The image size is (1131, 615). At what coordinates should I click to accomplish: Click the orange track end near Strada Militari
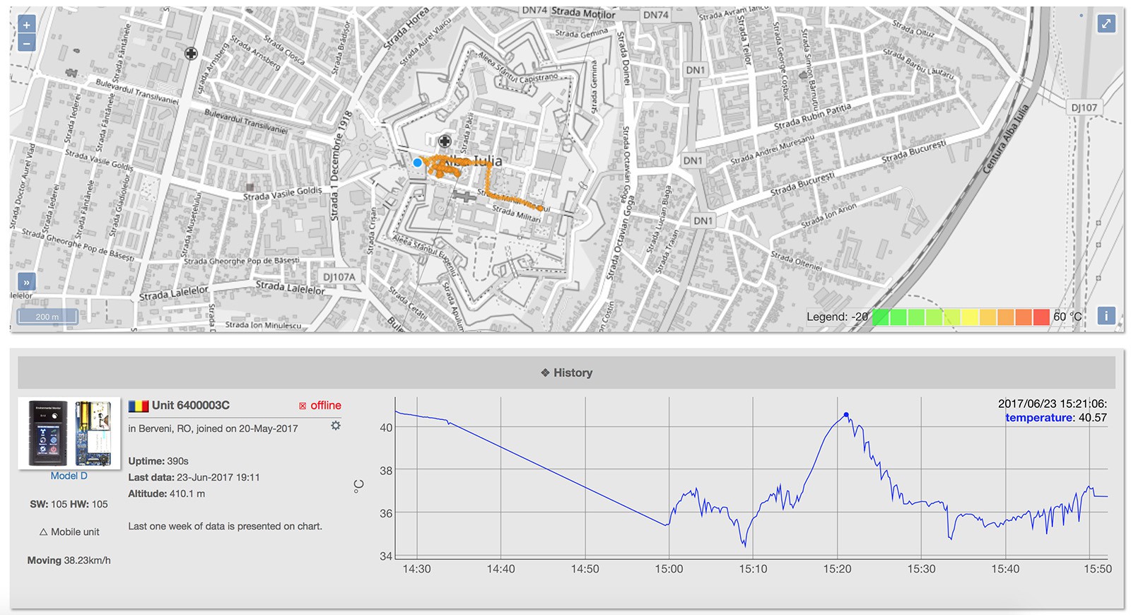click(x=541, y=209)
